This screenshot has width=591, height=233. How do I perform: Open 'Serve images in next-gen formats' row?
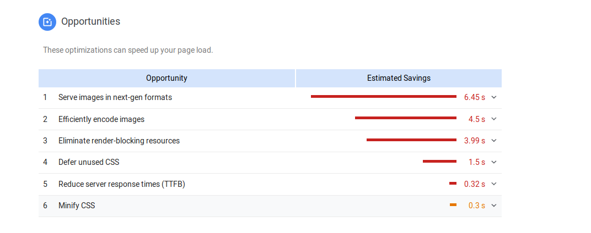[x=270, y=98]
